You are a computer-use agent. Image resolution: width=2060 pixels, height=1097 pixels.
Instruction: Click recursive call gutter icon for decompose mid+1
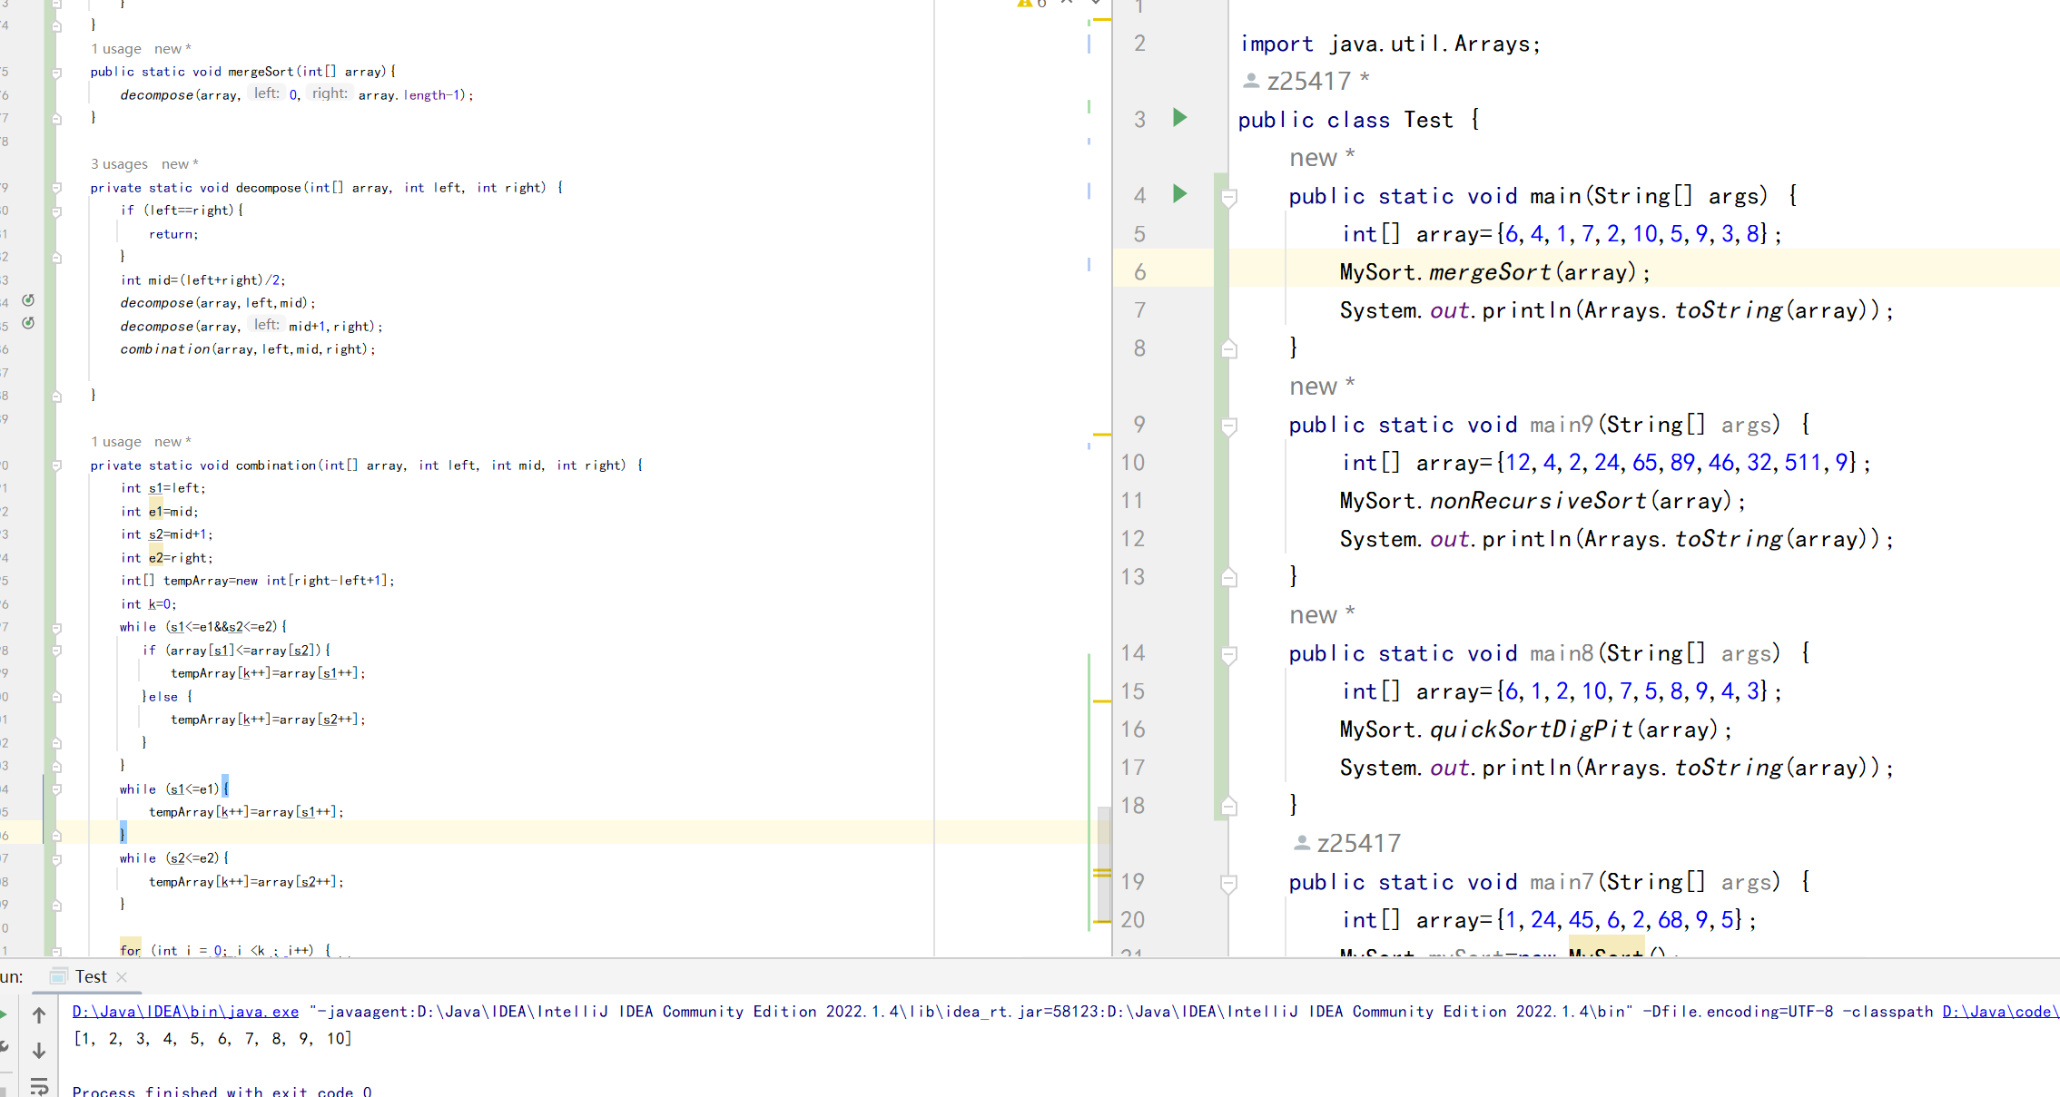(x=28, y=323)
